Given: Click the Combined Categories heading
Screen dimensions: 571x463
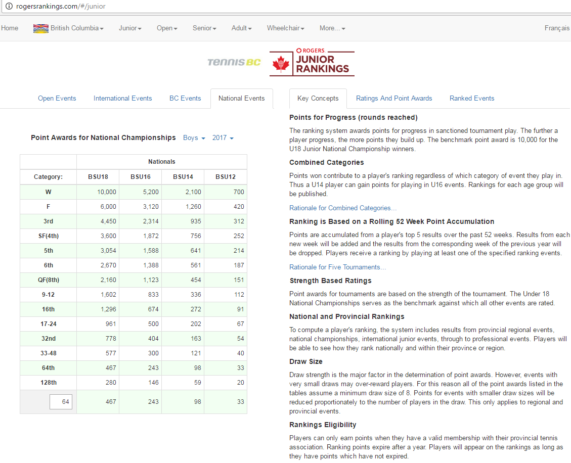Looking at the screenshot, I should coord(327,162).
